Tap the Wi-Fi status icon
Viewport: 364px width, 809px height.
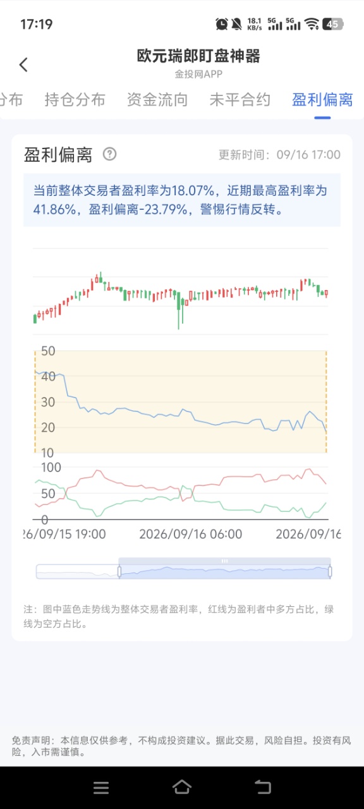pyautogui.click(x=312, y=24)
